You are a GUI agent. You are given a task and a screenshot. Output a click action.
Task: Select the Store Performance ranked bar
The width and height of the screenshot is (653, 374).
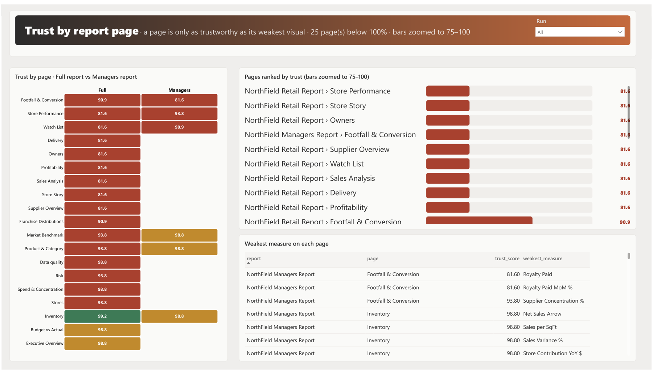click(x=448, y=91)
